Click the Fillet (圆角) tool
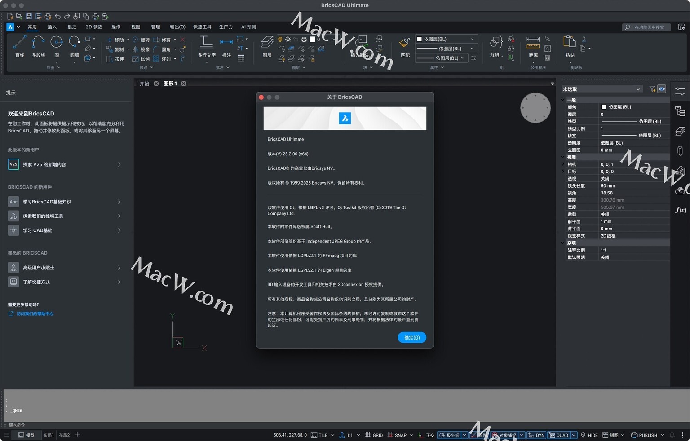Viewport: 690px width, 441px height. point(162,49)
